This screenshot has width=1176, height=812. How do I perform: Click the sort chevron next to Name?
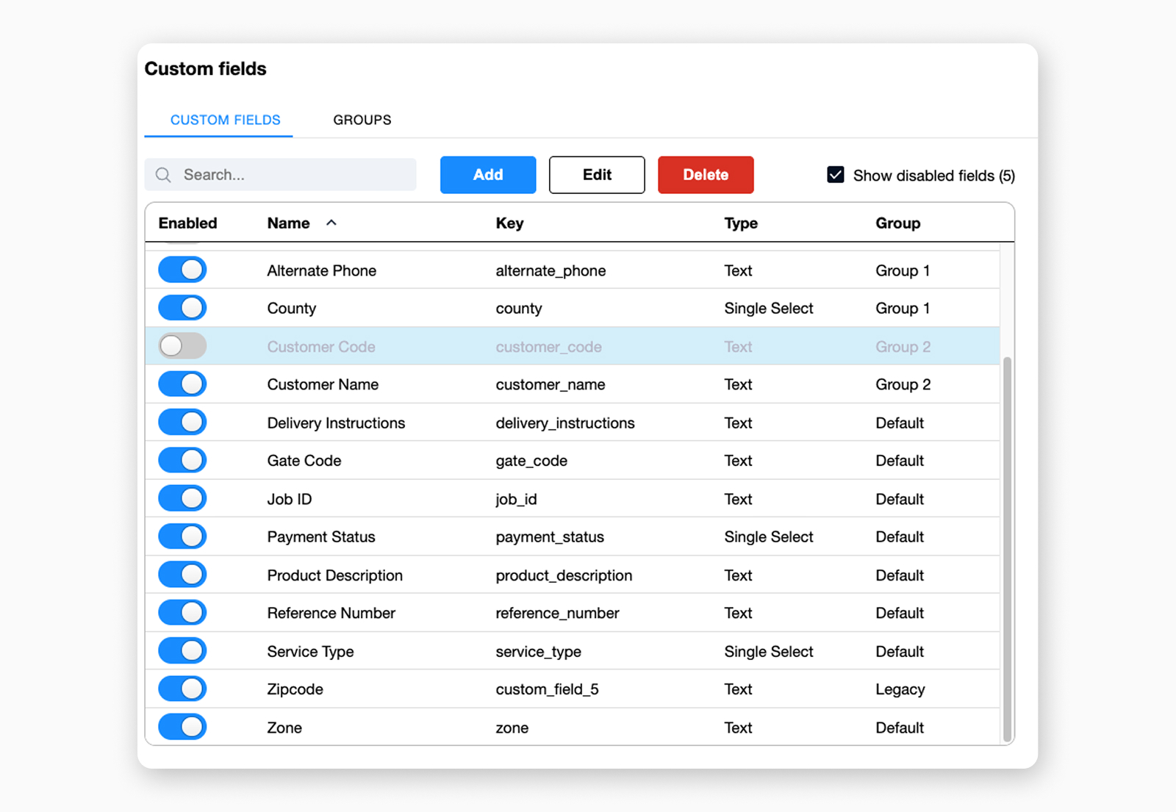click(331, 222)
